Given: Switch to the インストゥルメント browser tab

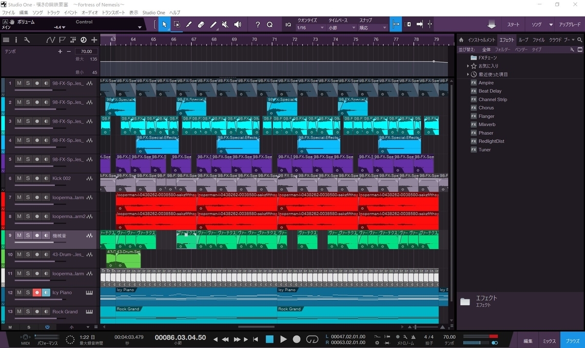Looking at the screenshot, I should 481,40.
